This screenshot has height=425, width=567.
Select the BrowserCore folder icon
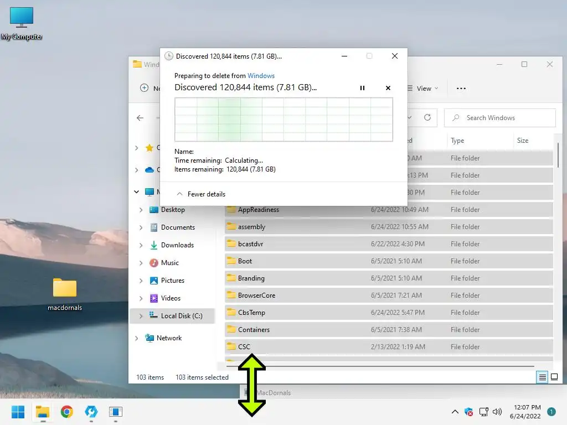click(x=231, y=296)
